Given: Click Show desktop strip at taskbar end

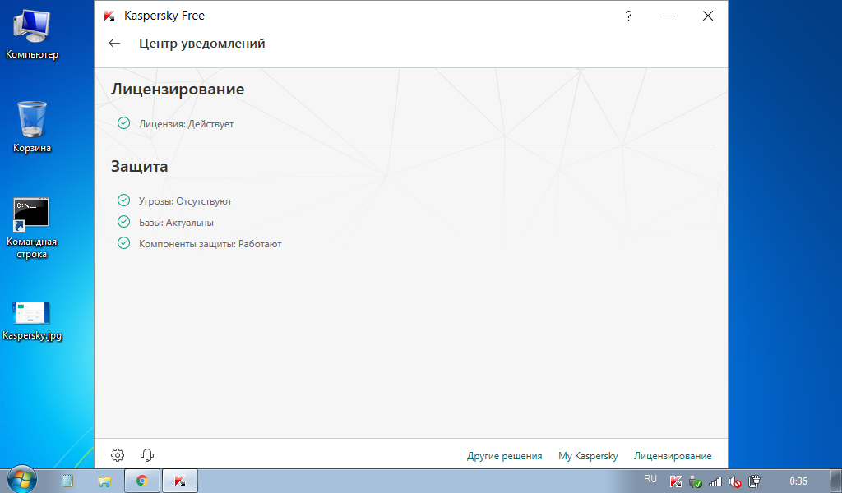Looking at the screenshot, I should pos(836,481).
